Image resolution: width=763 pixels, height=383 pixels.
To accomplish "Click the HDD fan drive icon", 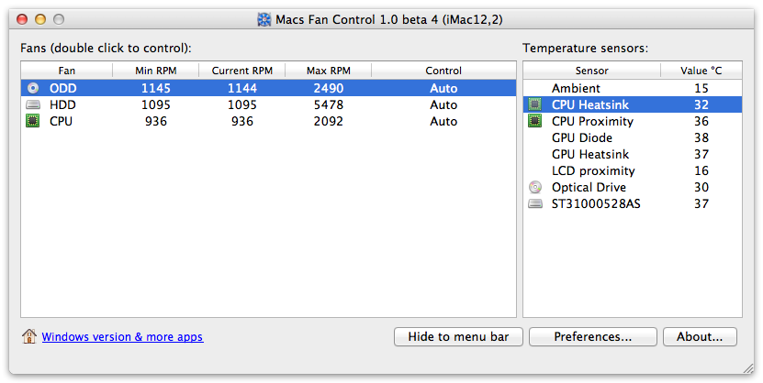I will [33, 105].
